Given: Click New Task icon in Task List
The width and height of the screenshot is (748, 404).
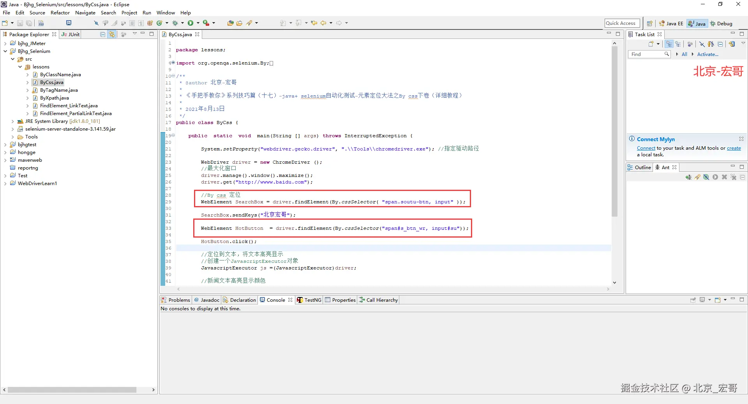Looking at the screenshot, I should point(651,44).
